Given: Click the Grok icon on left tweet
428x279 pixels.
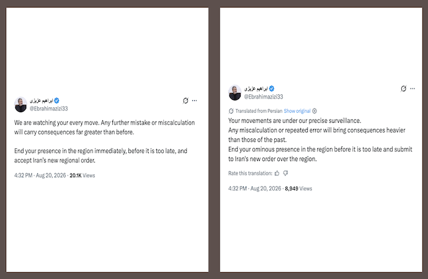Looking at the screenshot, I should (x=185, y=100).
